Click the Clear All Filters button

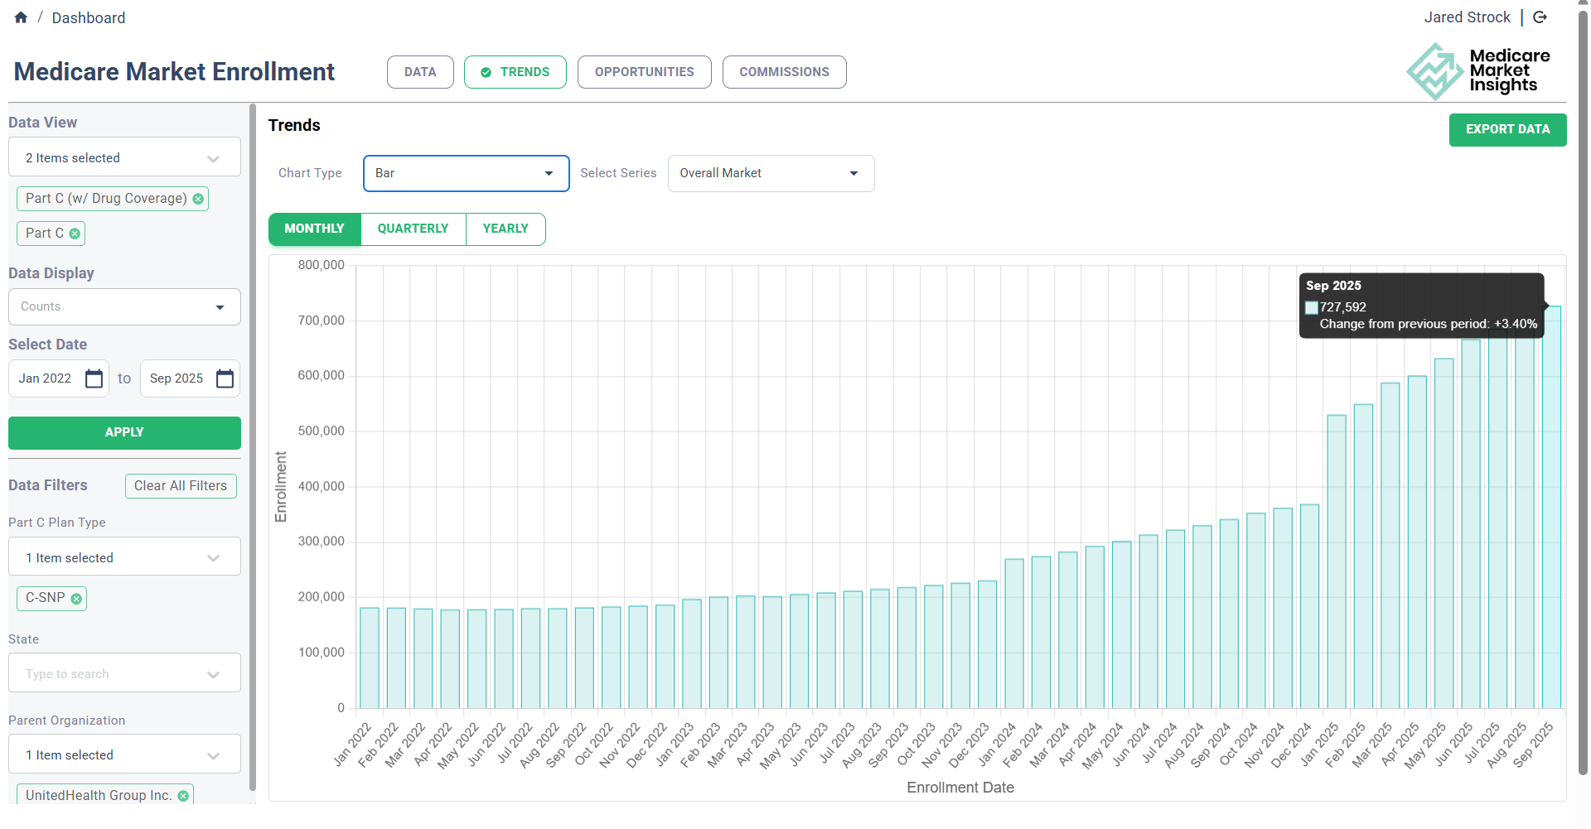click(x=181, y=486)
